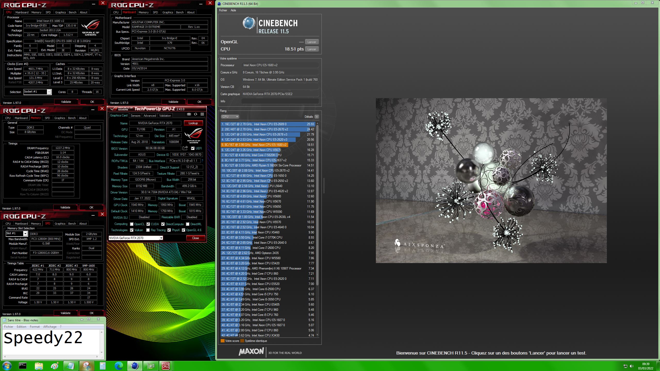Open Snipping Tool taskbar icon
This screenshot has width=660, height=371.
pos(87,366)
